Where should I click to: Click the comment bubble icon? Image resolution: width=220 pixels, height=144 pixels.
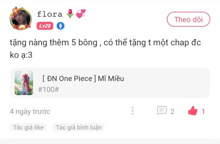162,111
